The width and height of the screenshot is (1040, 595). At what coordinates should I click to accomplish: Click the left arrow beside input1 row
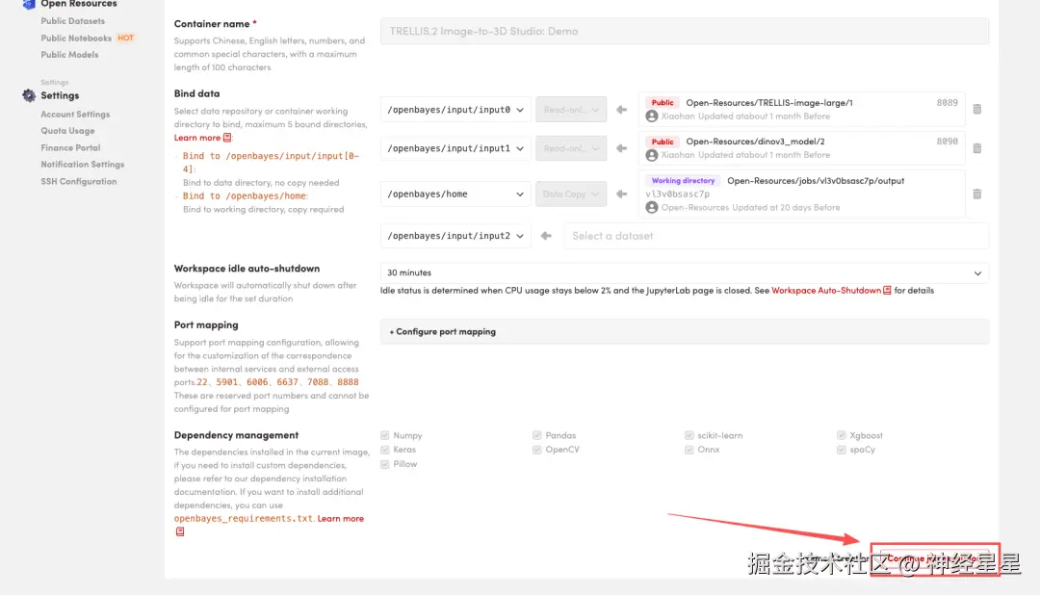pyautogui.click(x=621, y=148)
